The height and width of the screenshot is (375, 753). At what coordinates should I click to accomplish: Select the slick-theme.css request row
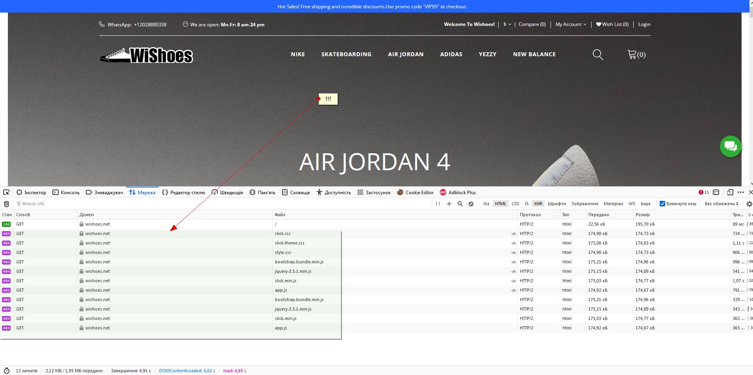tap(376, 243)
